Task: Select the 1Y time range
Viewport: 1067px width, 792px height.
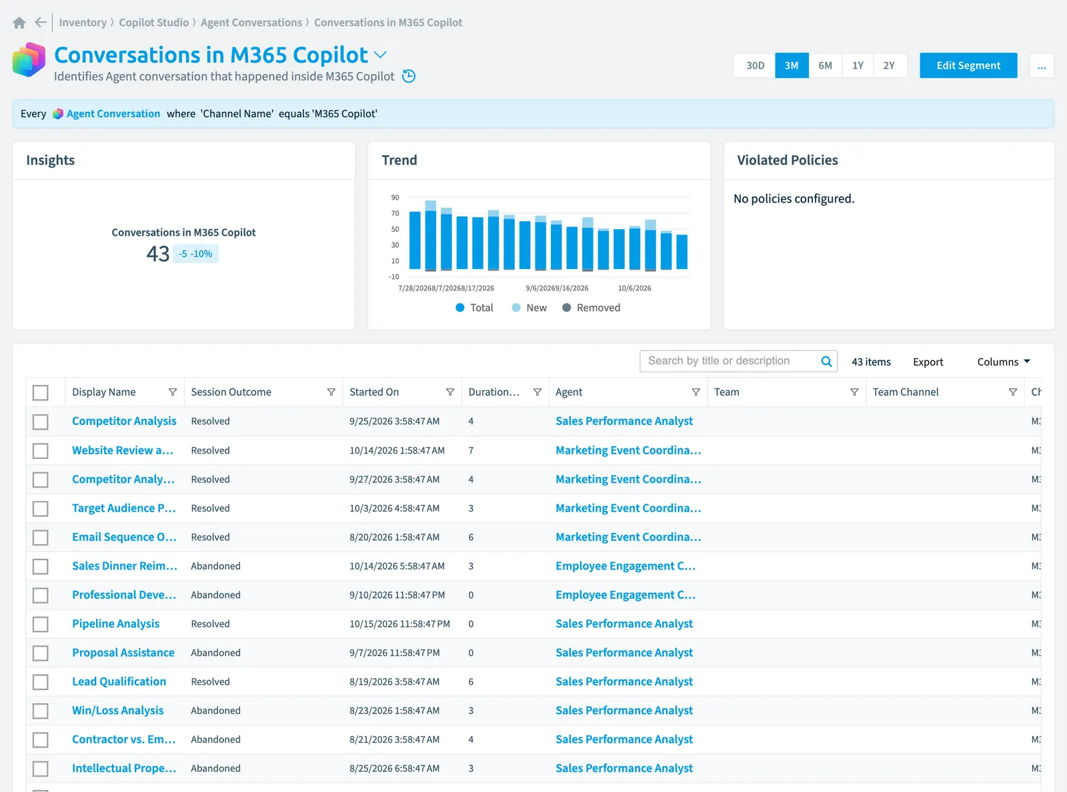Action: (858, 66)
